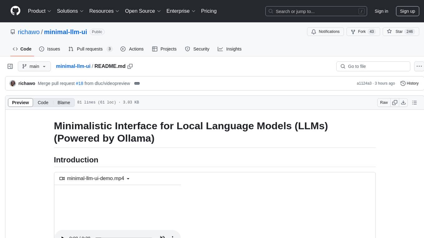Image resolution: width=424 pixels, height=238 pixels.
Task: Open the document outline icon
Action: pyautogui.click(x=414, y=102)
